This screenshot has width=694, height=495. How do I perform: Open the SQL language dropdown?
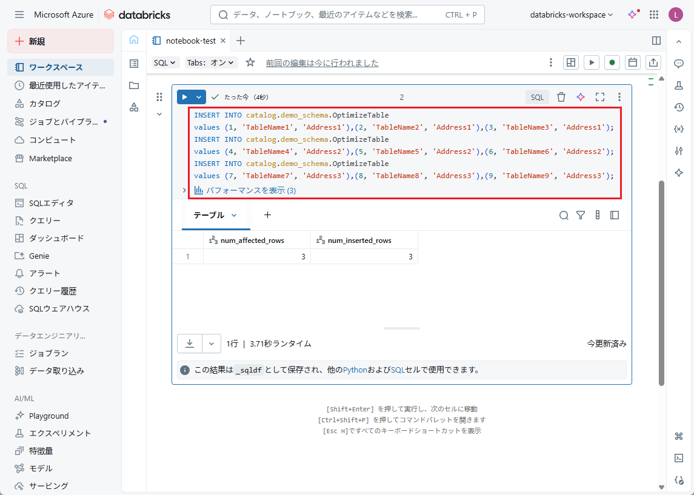coord(165,62)
